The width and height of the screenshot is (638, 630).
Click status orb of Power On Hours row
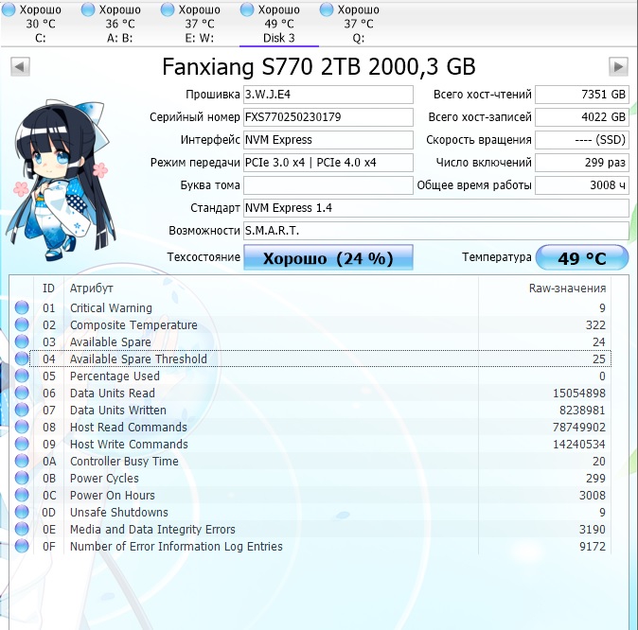pyautogui.click(x=22, y=495)
